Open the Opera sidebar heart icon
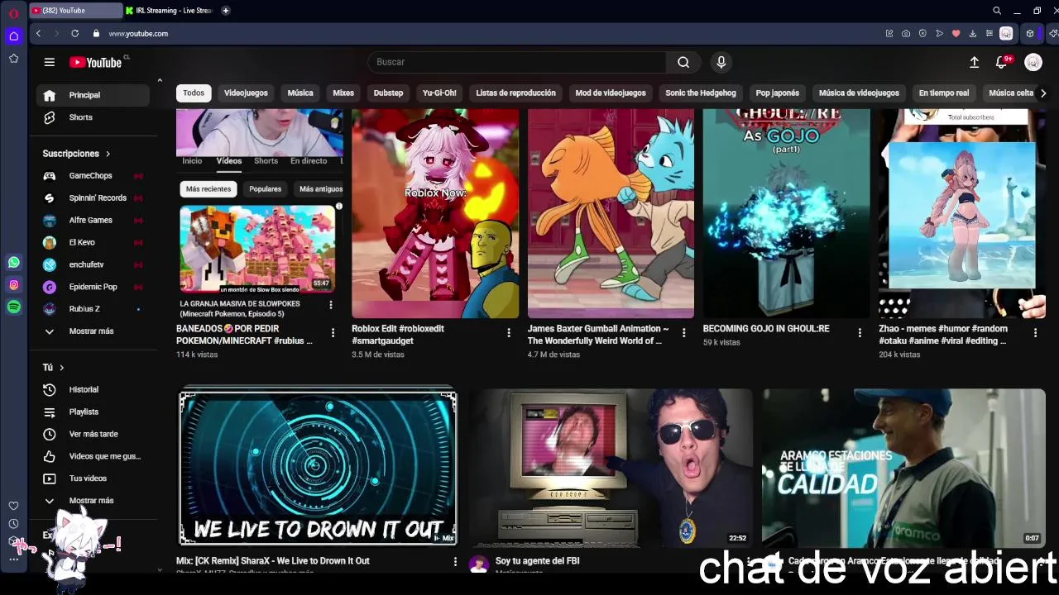Screen dimensions: 1059x595 [x=13, y=506]
